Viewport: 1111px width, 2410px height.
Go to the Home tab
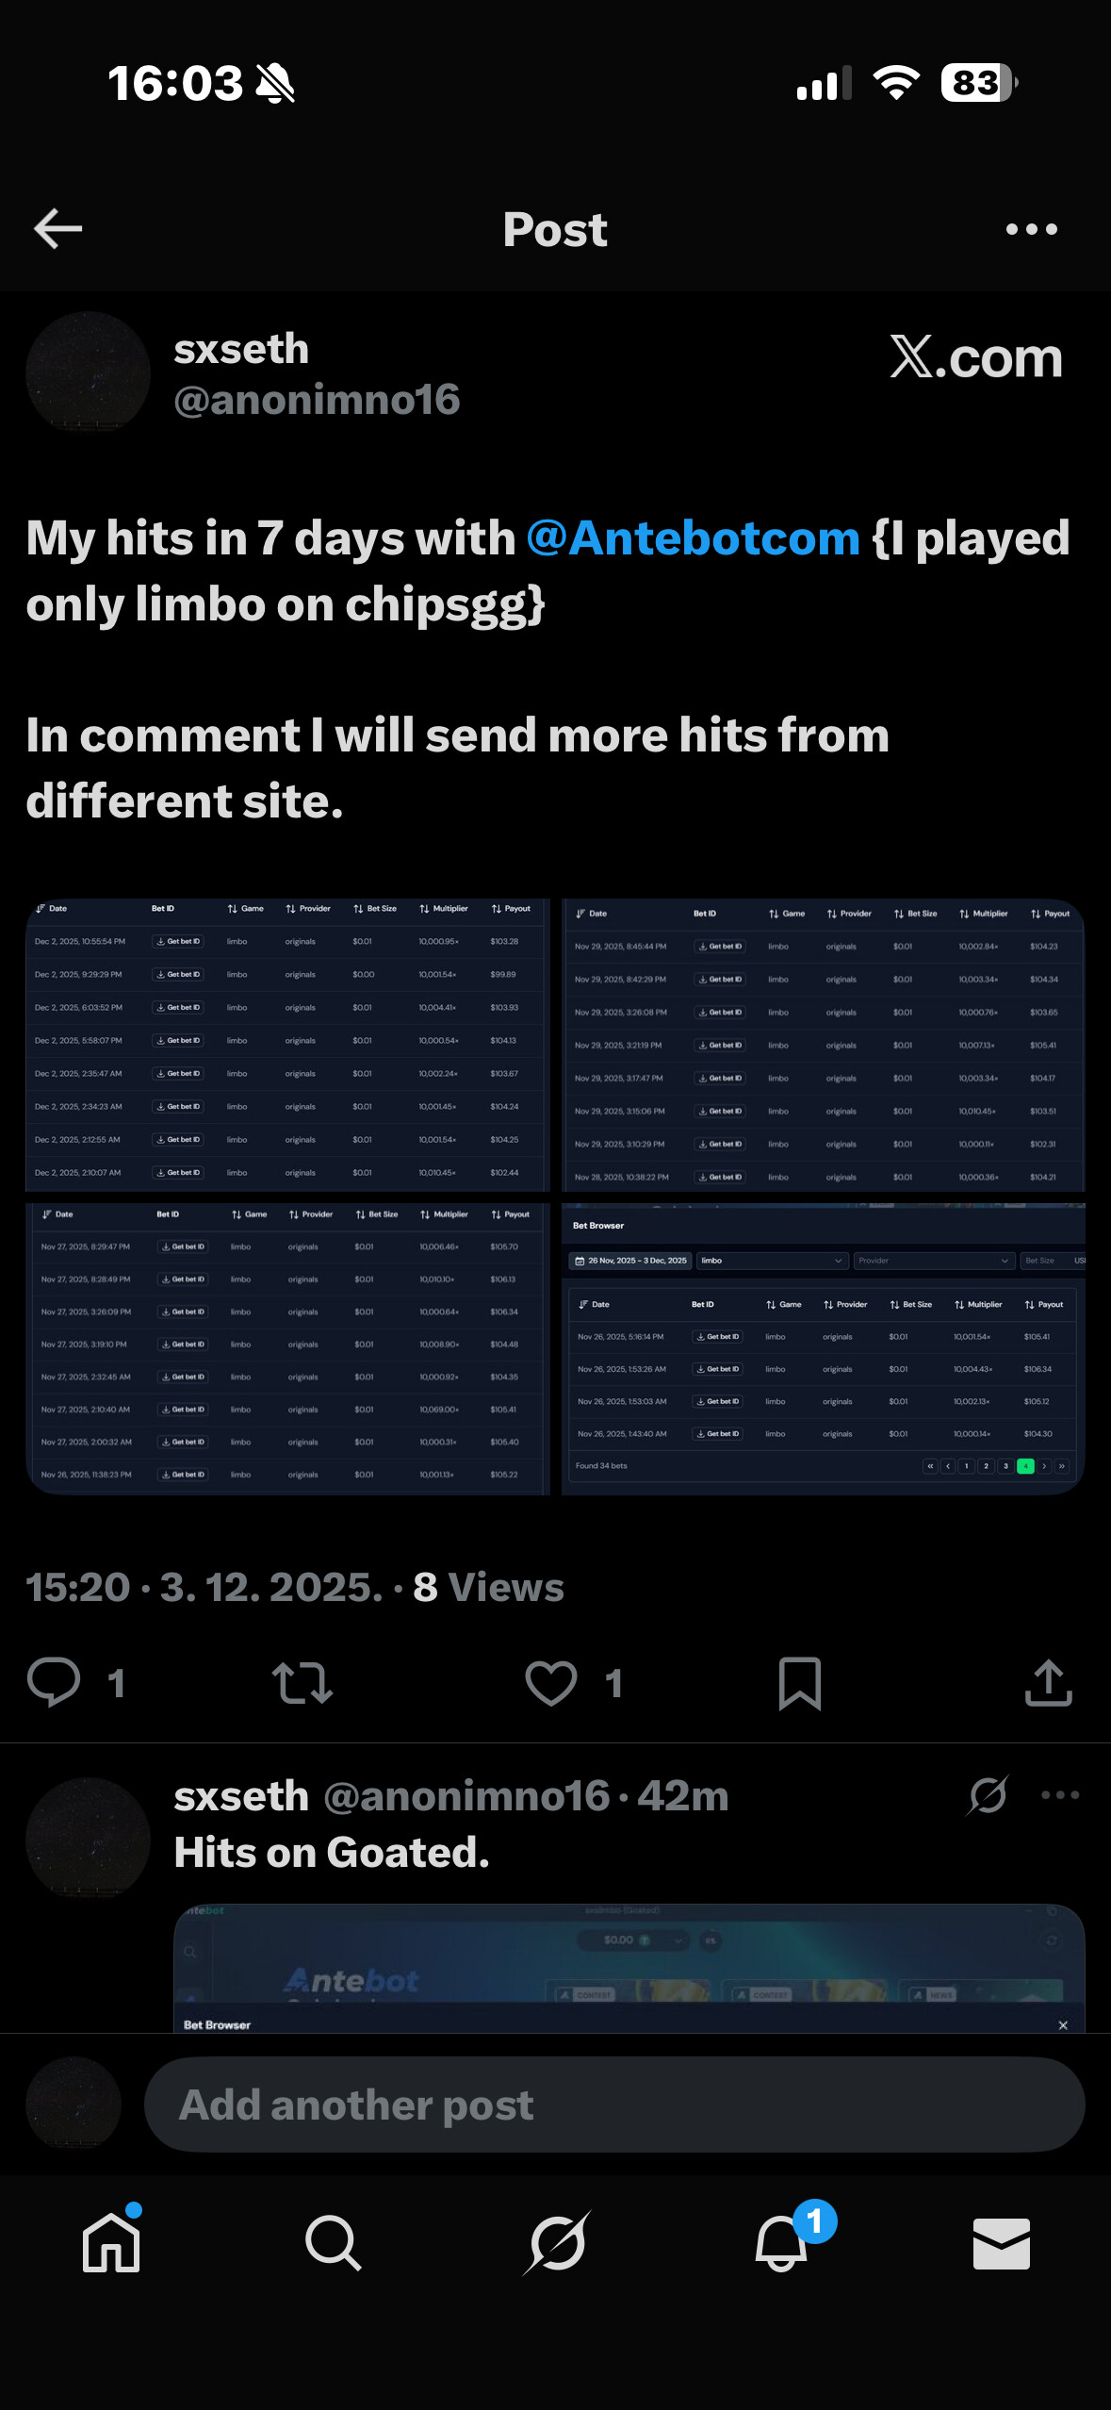111,2242
